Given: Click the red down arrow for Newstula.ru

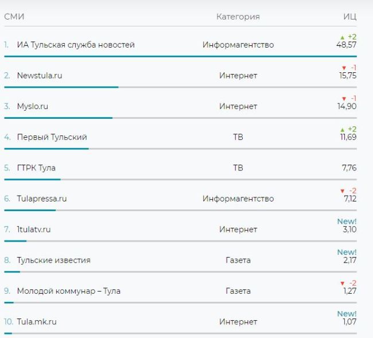Looking at the screenshot, I should coord(344,68).
